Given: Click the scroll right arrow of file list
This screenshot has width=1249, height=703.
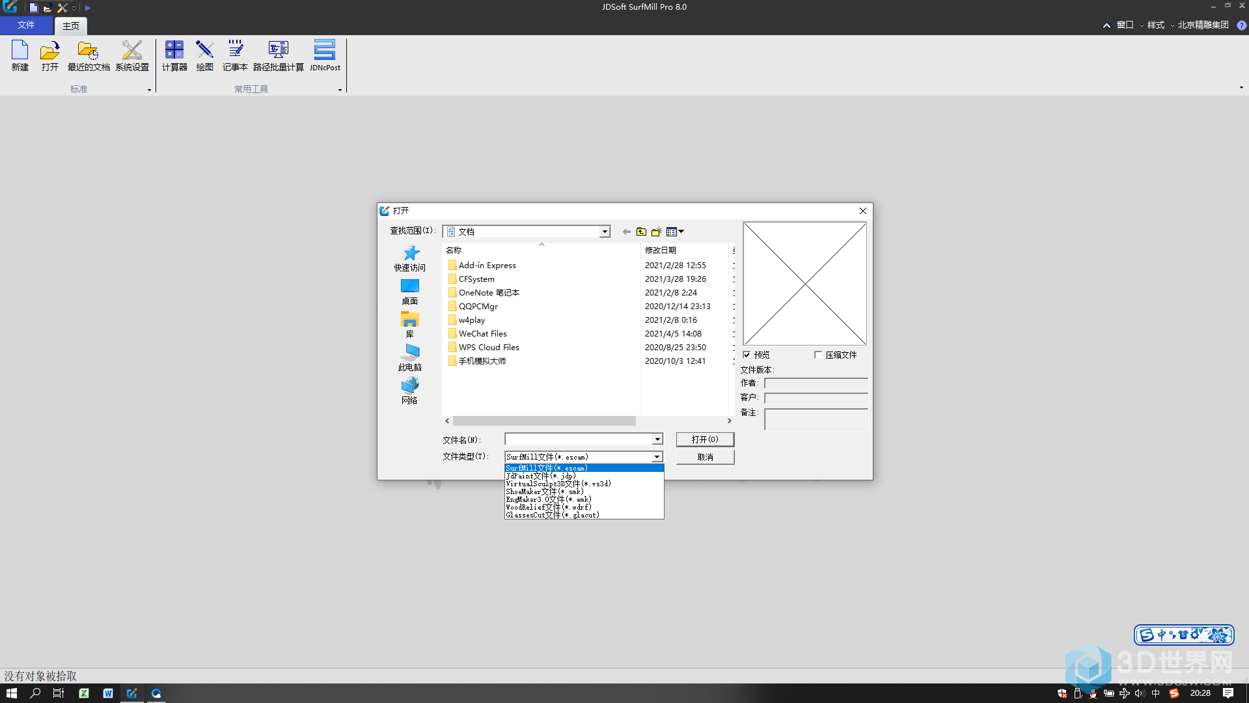Looking at the screenshot, I should click(729, 421).
